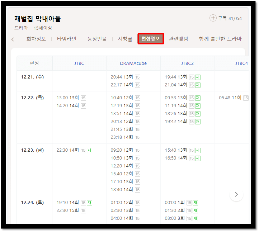
Task: Click the 19:42 14회 JTBC2 entry
Action: coord(183,122)
